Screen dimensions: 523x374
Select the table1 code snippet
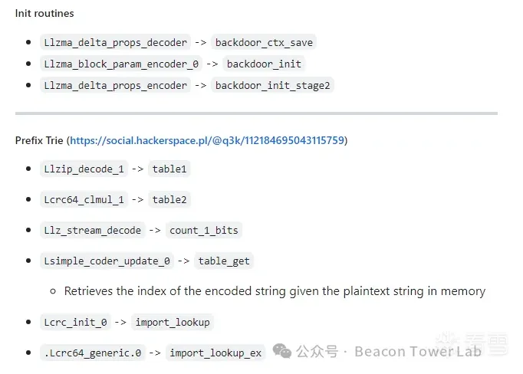coord(169,169)
